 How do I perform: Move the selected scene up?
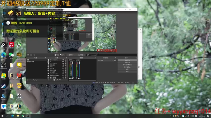(34, 80)
